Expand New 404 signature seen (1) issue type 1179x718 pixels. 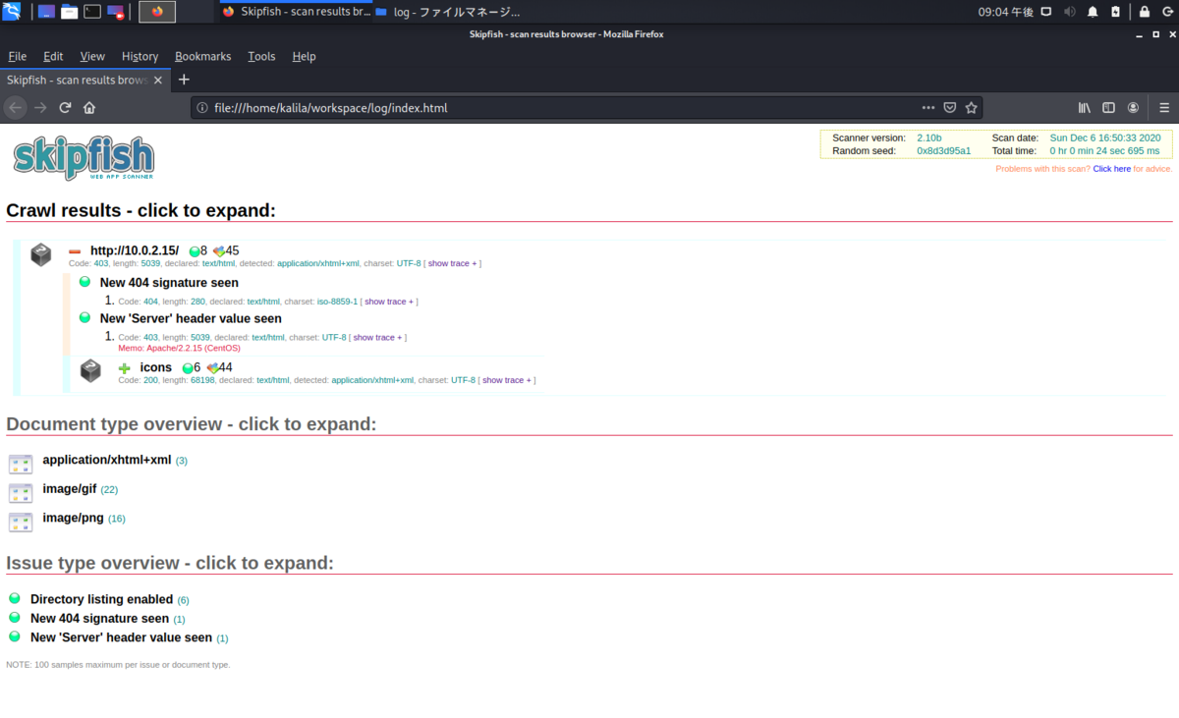coord(99,619)
